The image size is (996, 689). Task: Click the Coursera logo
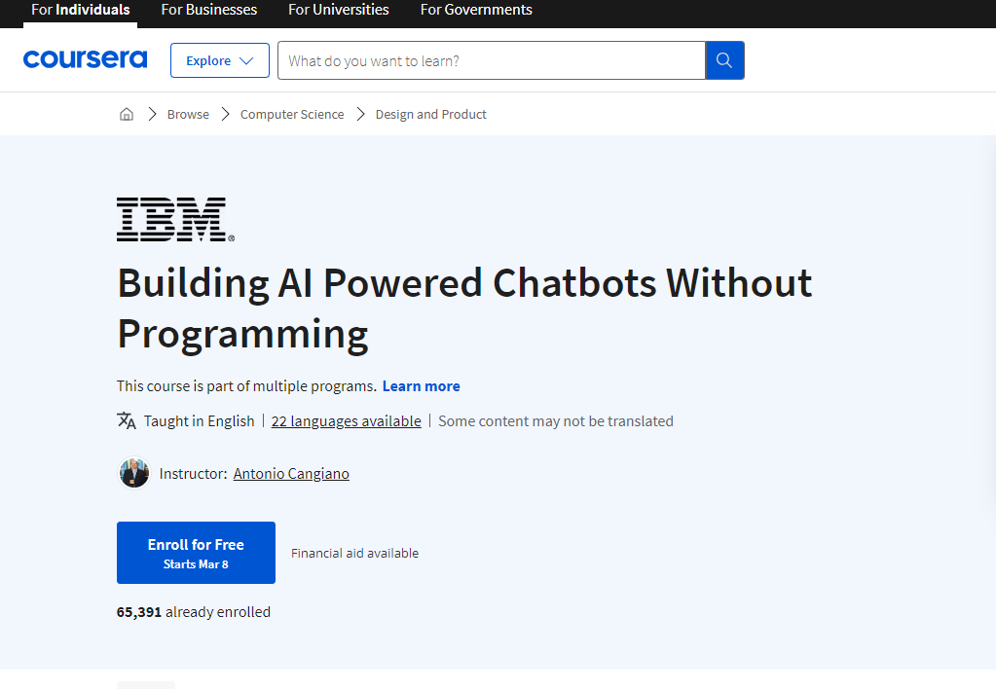(x=85, y=59)
